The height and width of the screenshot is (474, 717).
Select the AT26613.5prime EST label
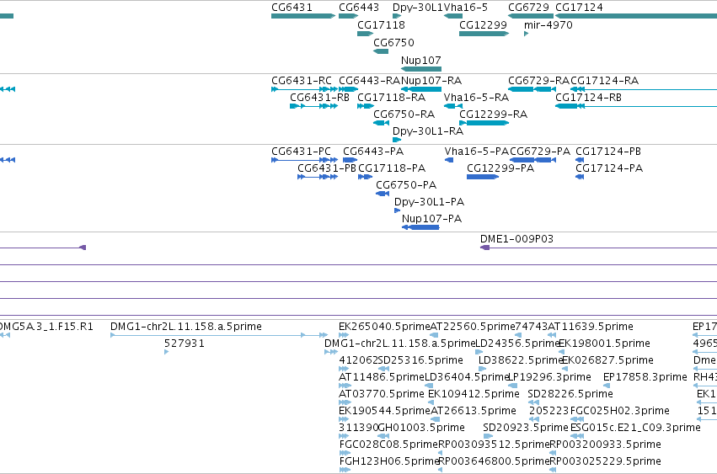[474, 411]
